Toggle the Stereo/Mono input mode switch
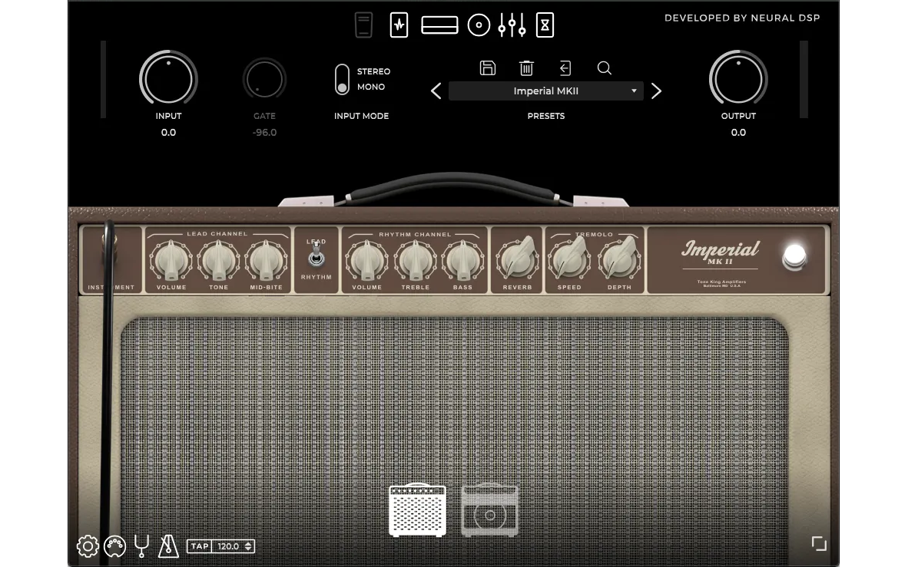This screenshot has width=908, height=567. [343, 80]
